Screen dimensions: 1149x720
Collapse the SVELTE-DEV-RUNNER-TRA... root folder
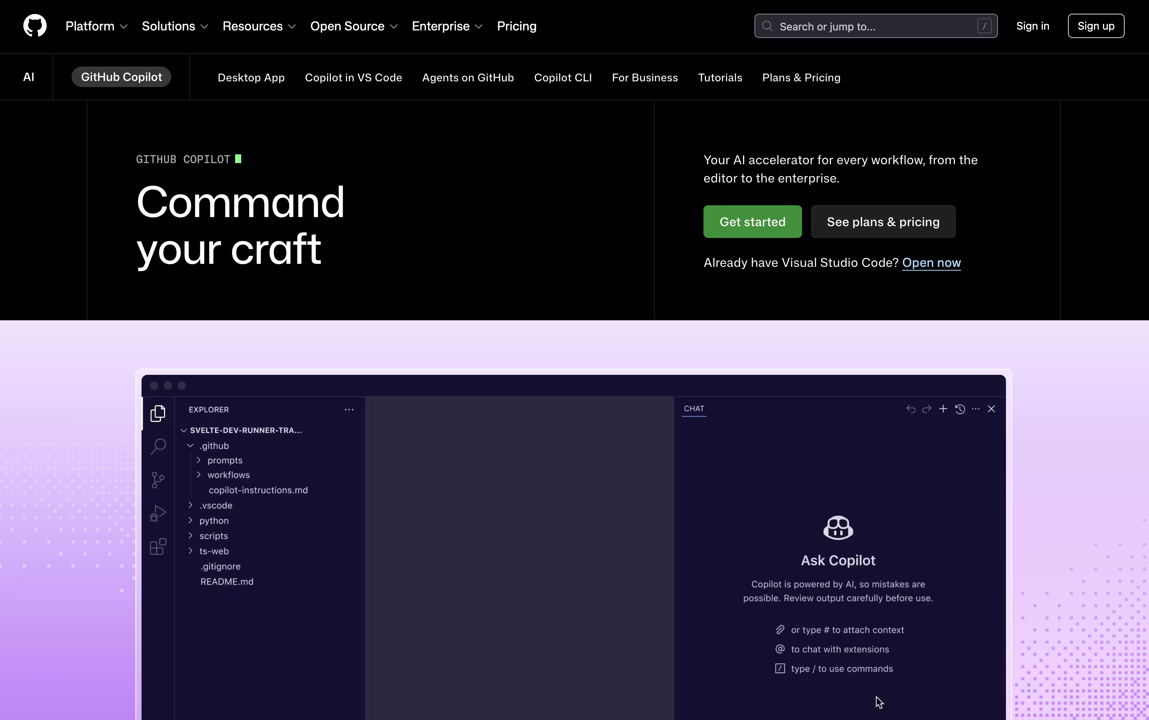[241, 430]
